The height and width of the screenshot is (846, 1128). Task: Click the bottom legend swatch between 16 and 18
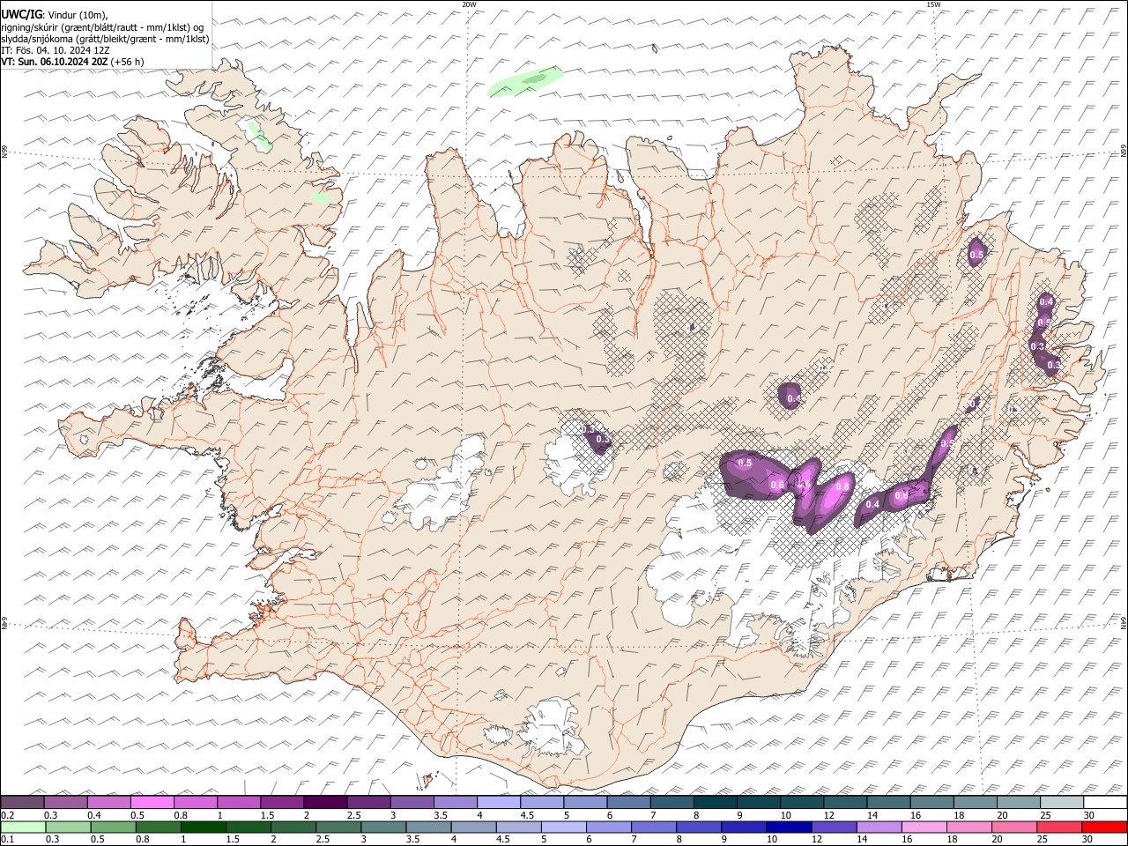point(924,827)
